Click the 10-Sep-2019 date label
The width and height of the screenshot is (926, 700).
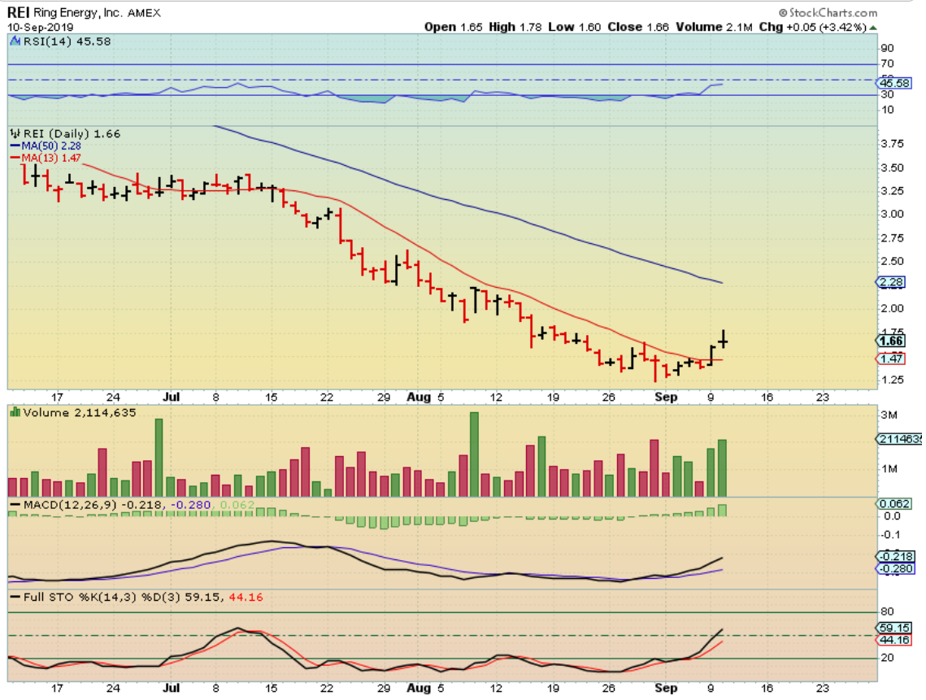click(40, 27)
